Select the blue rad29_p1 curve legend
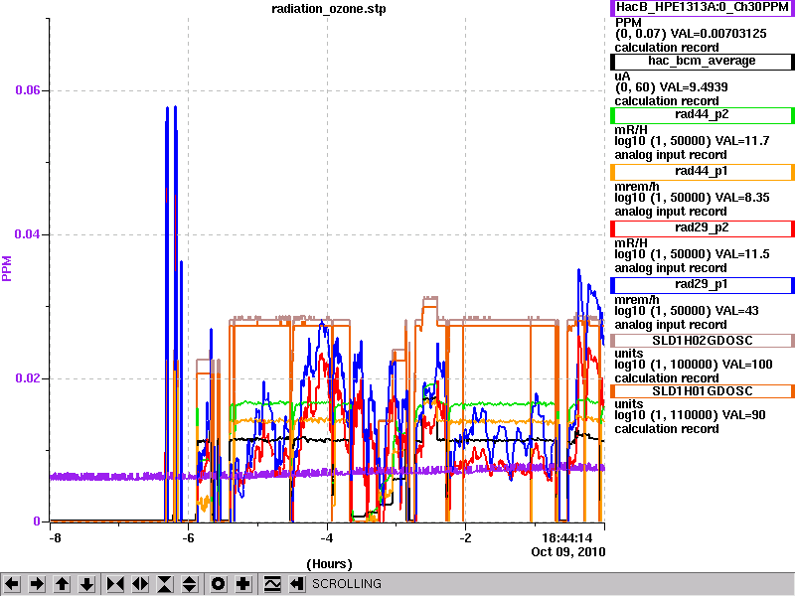 coord(703,285)
